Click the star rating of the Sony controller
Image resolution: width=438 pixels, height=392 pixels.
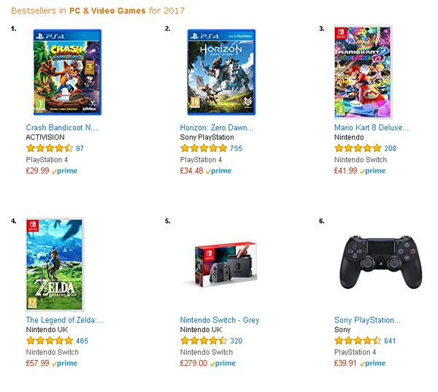[x=358, y=341]
